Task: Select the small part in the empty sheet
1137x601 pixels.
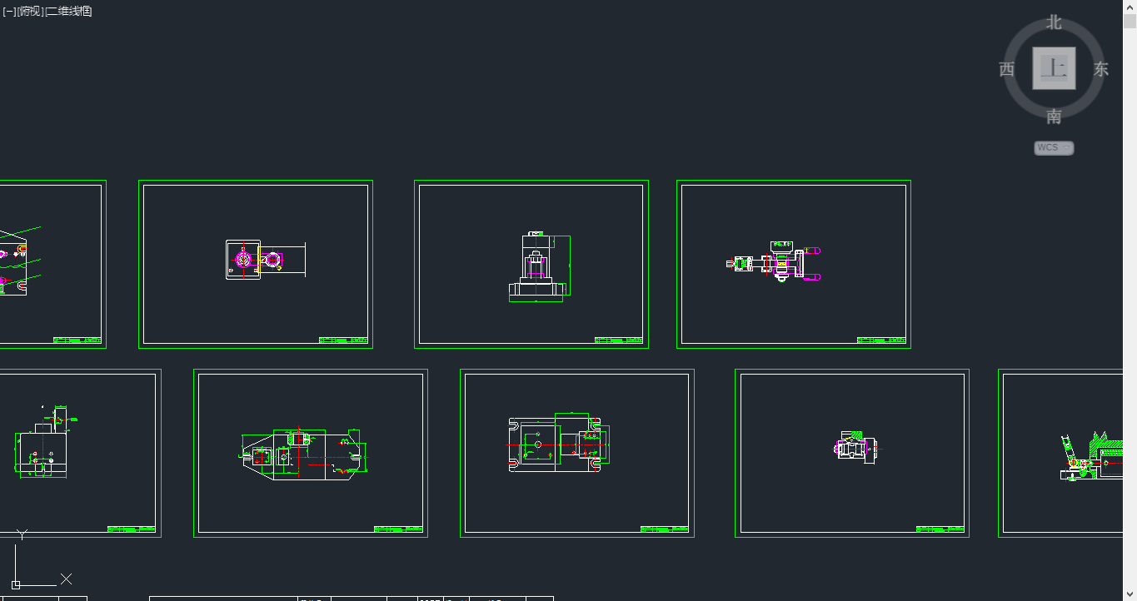Action: tap(856, 448)
